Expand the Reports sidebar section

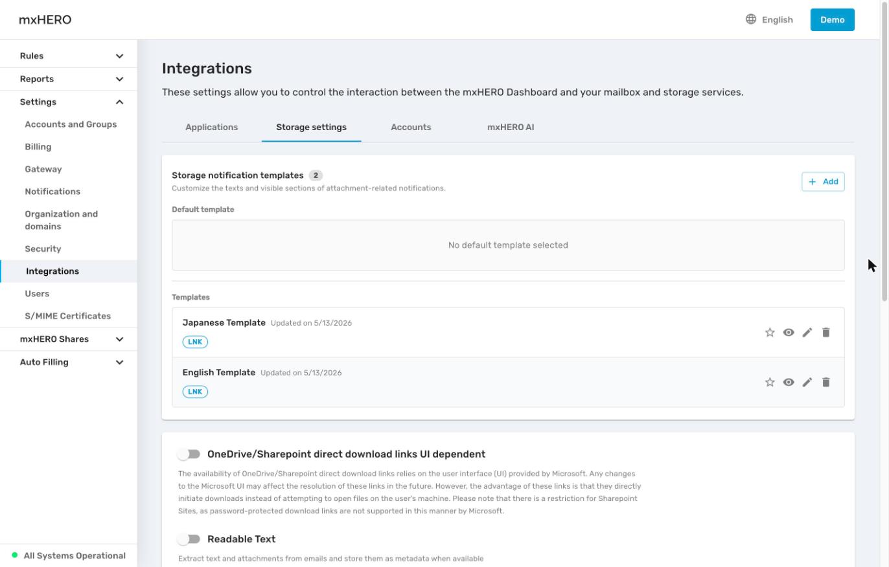click(69, 79)
